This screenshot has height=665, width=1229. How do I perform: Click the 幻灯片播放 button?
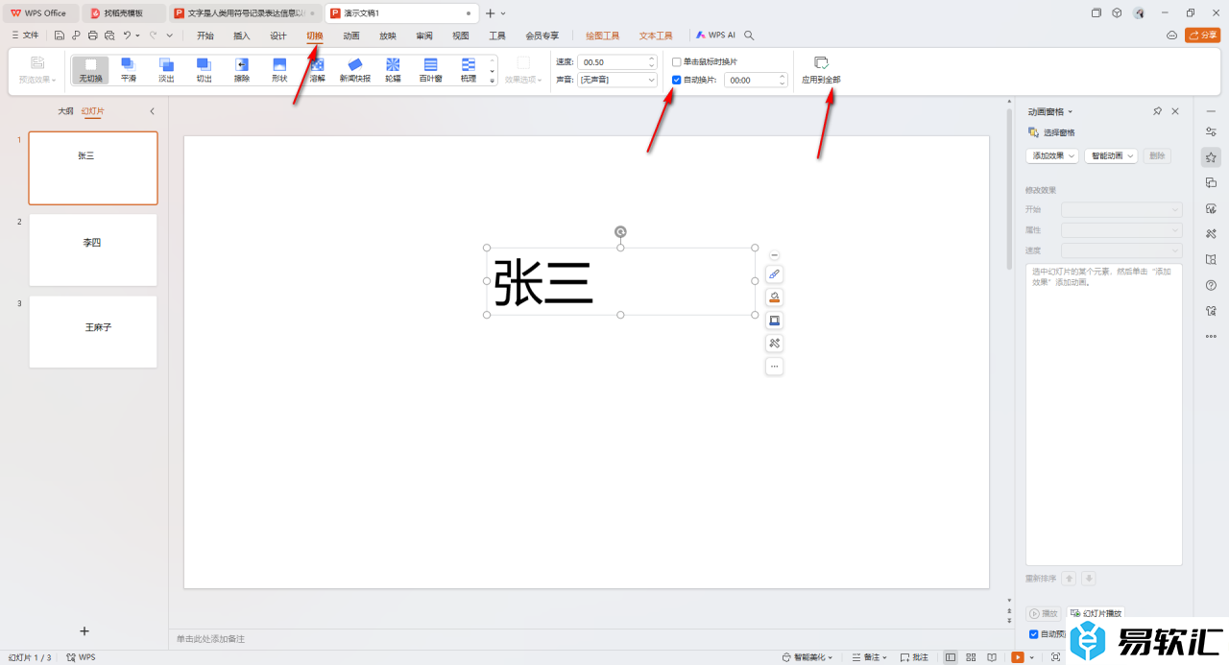(x=1096, y=613)
